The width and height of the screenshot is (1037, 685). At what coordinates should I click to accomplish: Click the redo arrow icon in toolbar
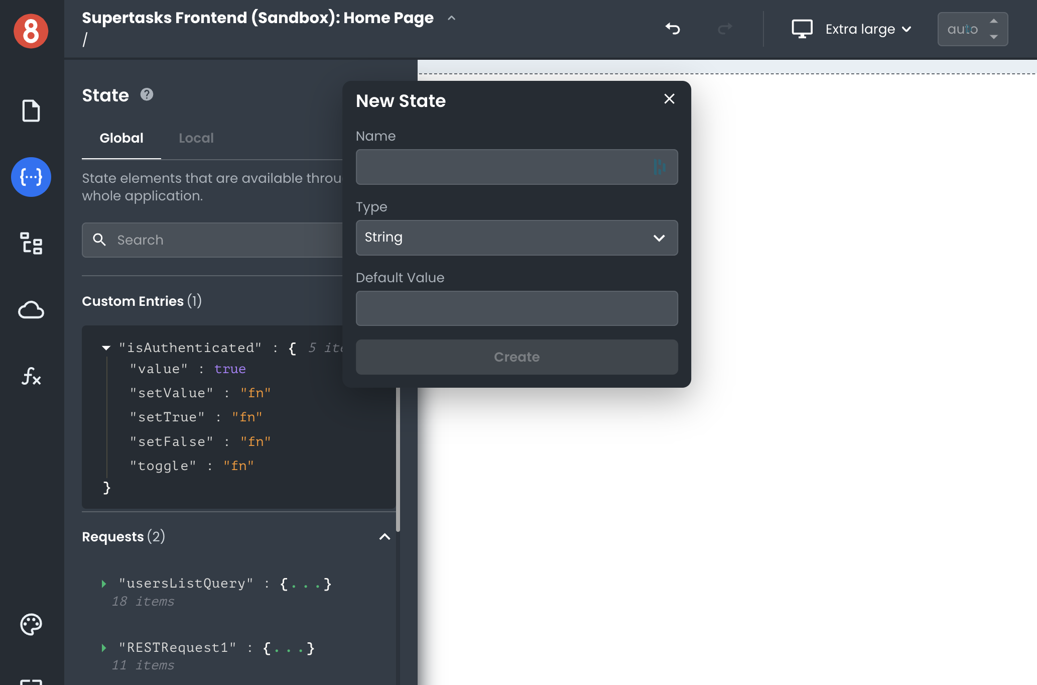724,29
